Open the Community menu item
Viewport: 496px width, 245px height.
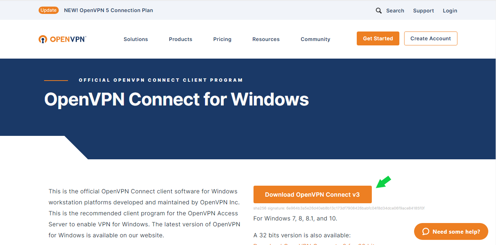click(x=315, y=39)
